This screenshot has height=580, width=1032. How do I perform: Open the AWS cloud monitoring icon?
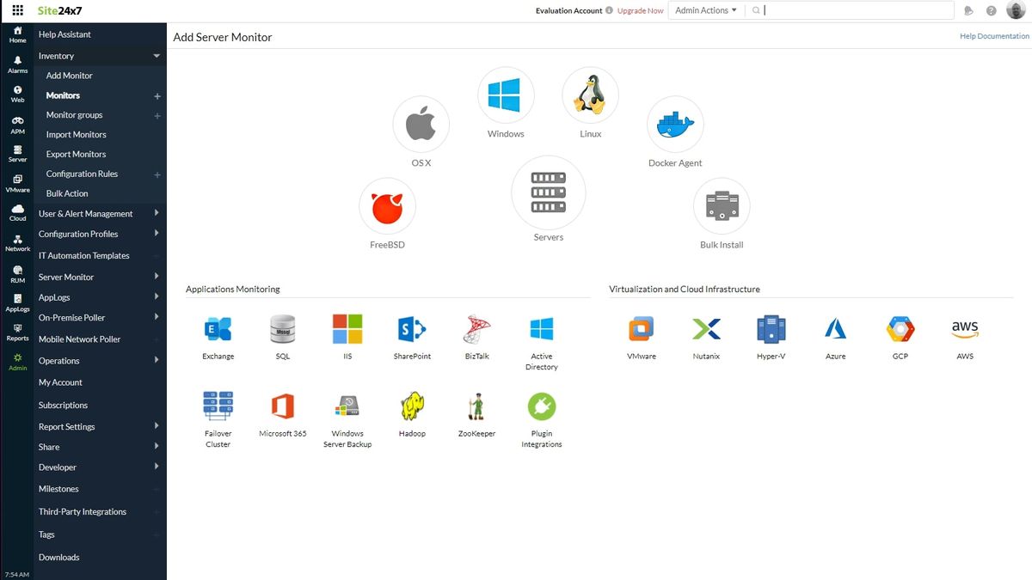pos(965,329)
